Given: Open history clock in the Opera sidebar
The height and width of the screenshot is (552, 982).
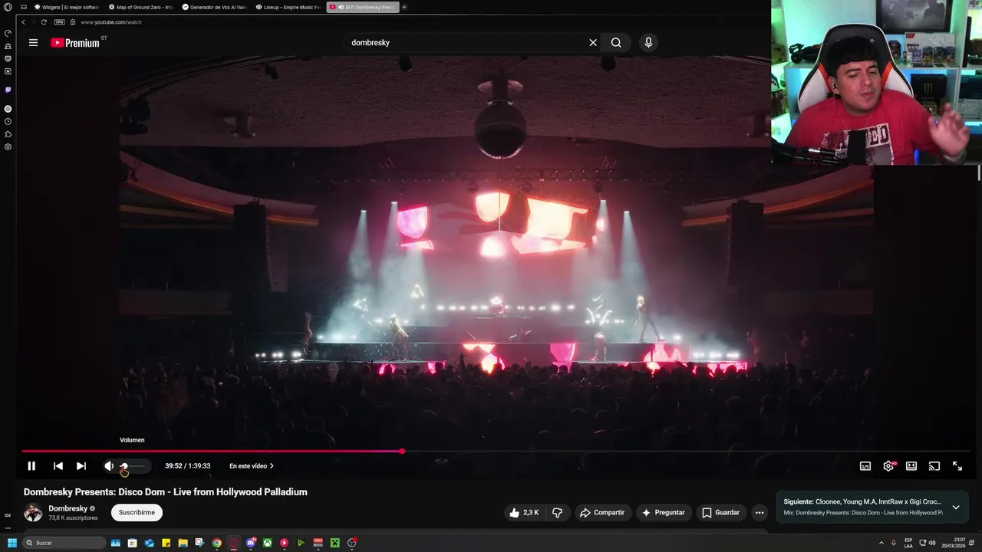Looking at the screenshot, I should click(8, 121).
